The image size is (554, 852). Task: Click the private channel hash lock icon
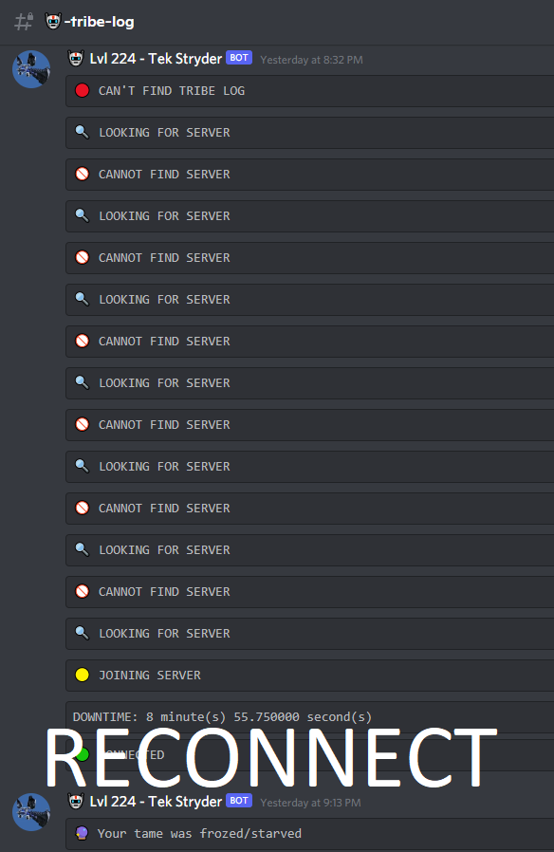pyautogui.click(x=24, y=22)
